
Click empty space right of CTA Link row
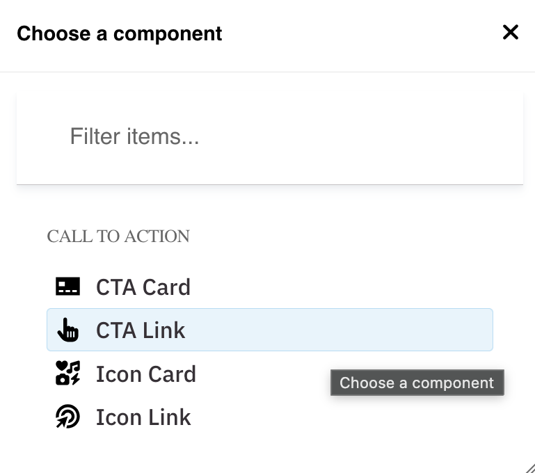(348, 330)
